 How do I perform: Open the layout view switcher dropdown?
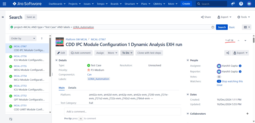pyautogui.click(x=247, y=27)
